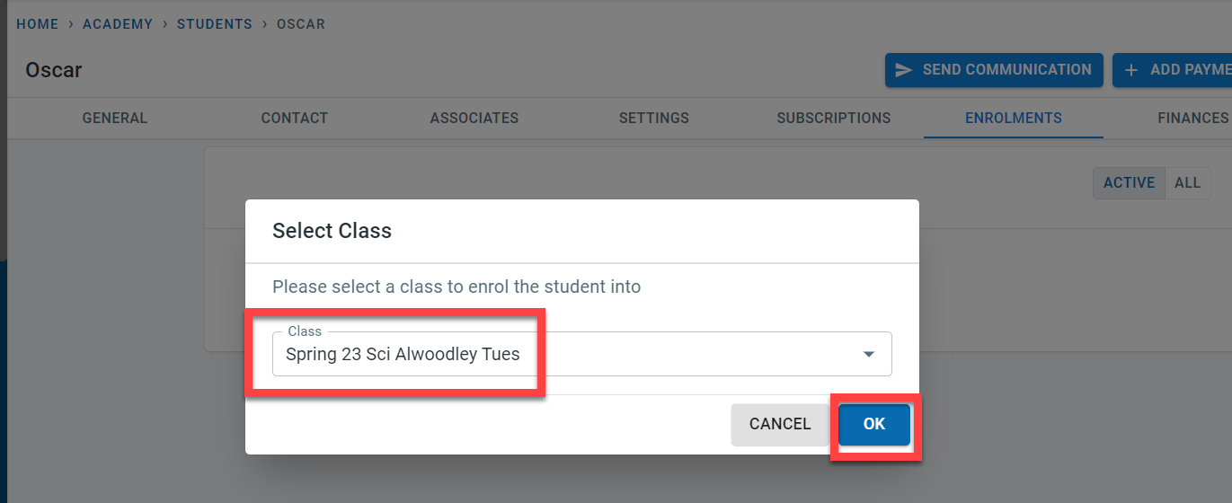Viewport: 1232px width, 503px height.
Task: Click the Oscar page heading
Action: [x=54, y=70]
